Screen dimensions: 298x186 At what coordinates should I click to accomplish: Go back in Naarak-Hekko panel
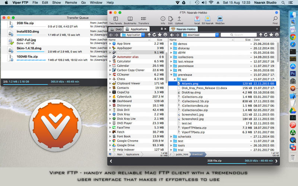(x=172, y=35)
